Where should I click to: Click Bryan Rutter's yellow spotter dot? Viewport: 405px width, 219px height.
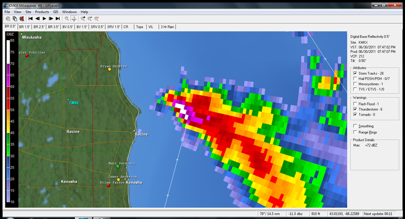click(x=109, y=69)
